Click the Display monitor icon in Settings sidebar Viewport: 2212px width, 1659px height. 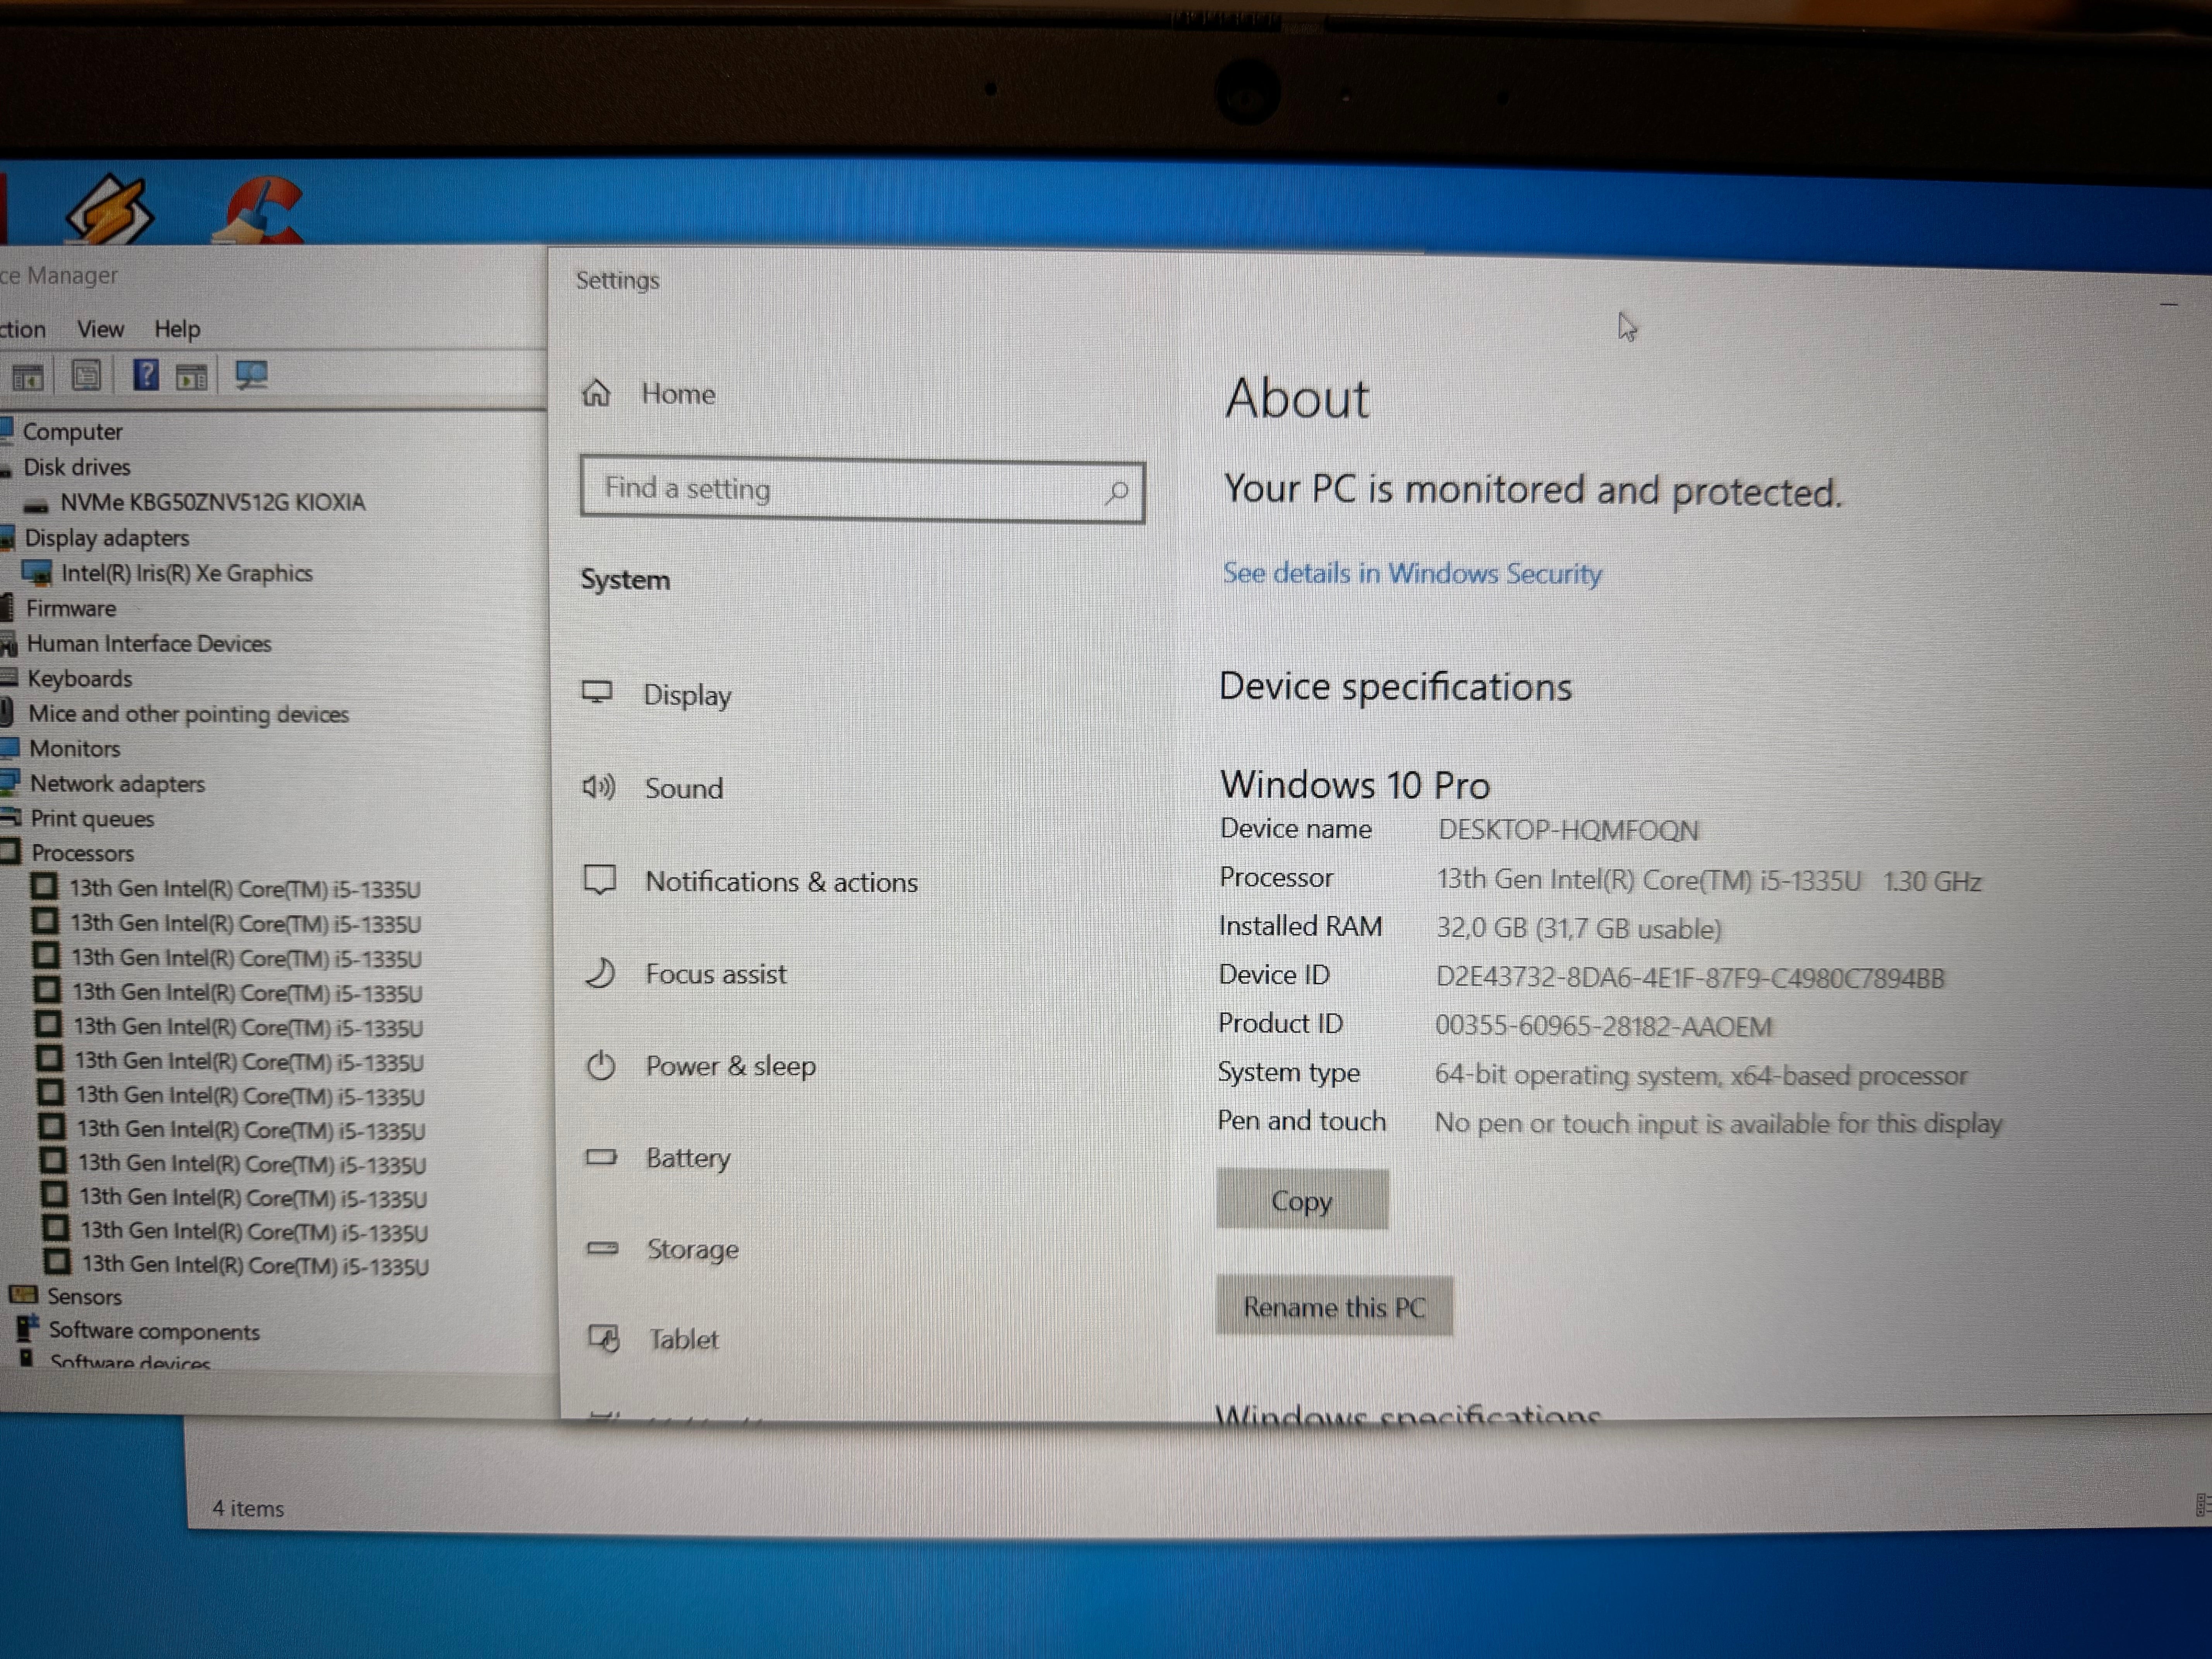[x=598, y=692]
